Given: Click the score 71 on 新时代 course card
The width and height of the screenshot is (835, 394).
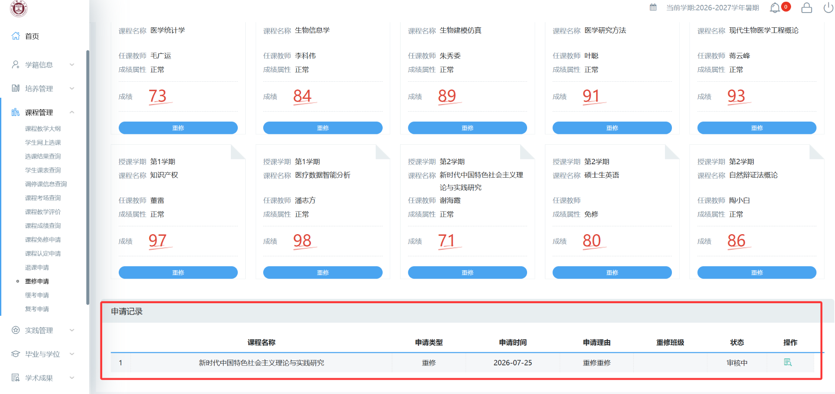Looking at the screenshot, I should click(x=447, y=240).
